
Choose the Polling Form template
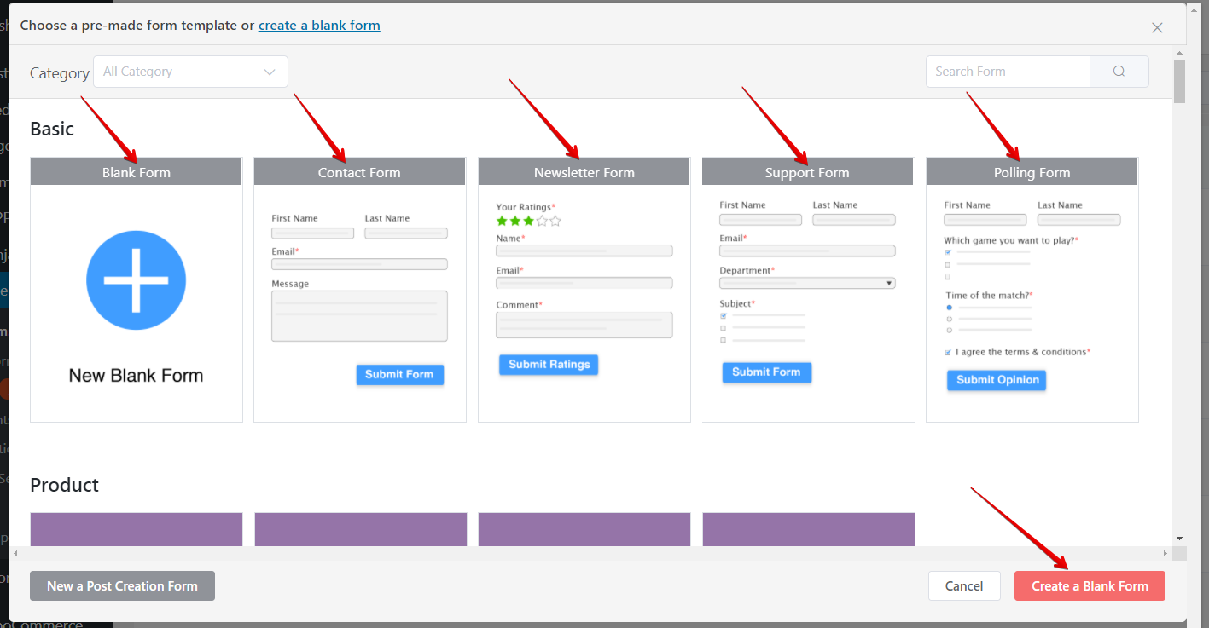click(x=1032, y=290)
